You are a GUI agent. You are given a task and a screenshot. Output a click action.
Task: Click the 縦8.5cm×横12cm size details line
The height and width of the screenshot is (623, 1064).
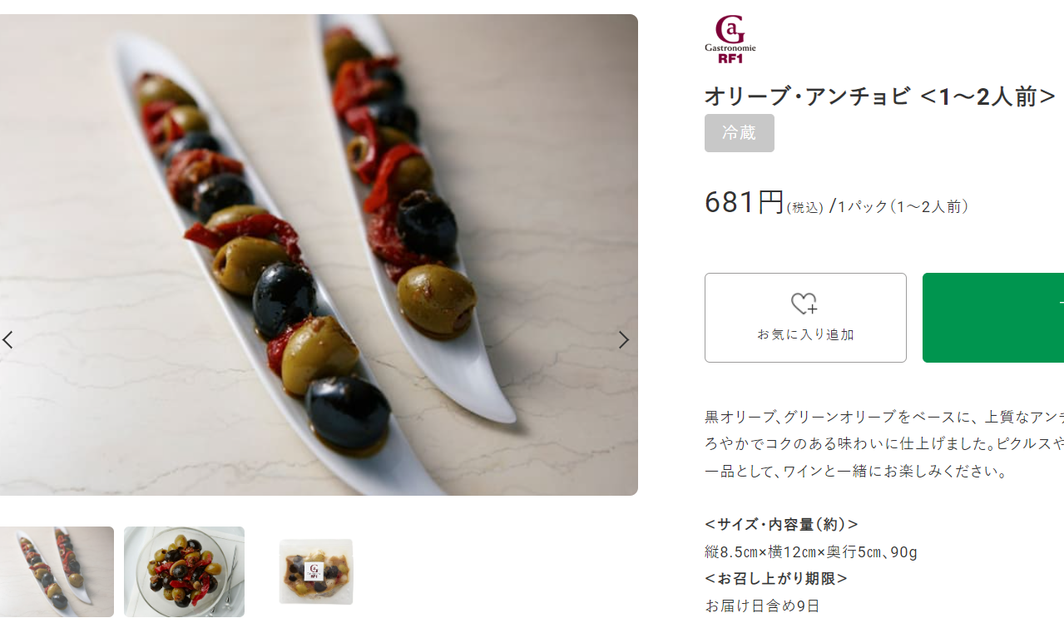click(x=811, y=551)
